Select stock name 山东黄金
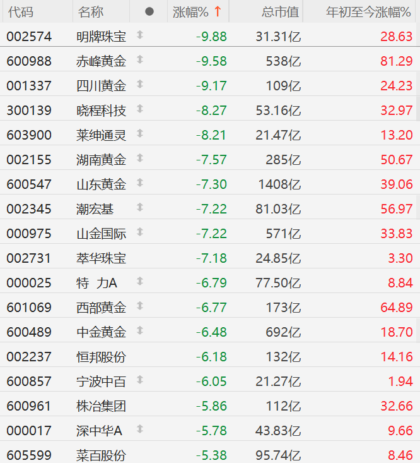Viewport: 420px width, 463px height. 101,184
